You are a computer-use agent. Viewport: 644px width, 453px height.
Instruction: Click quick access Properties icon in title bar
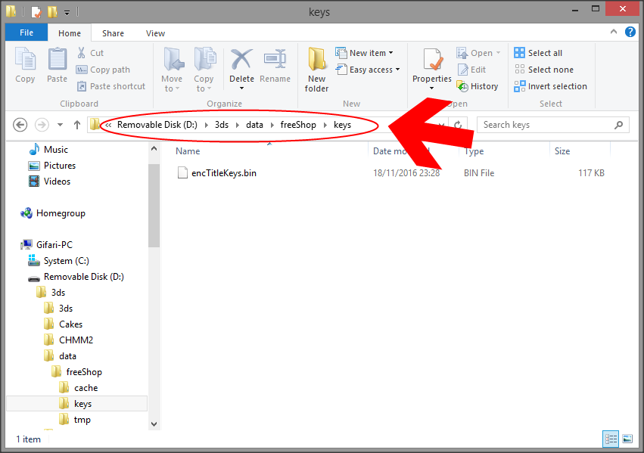point(36,12)
